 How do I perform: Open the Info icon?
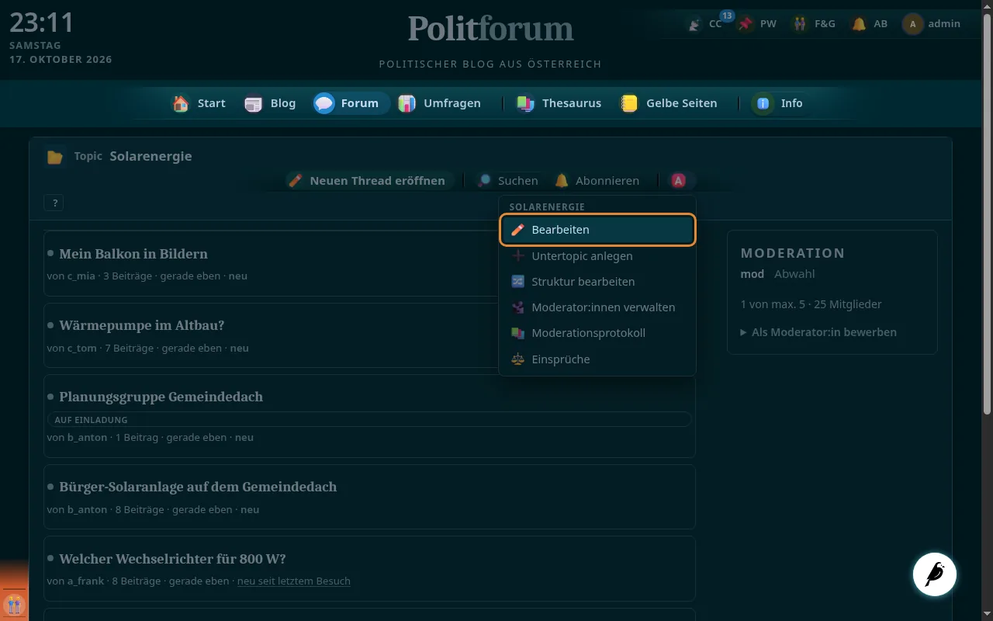click(763, 103)
